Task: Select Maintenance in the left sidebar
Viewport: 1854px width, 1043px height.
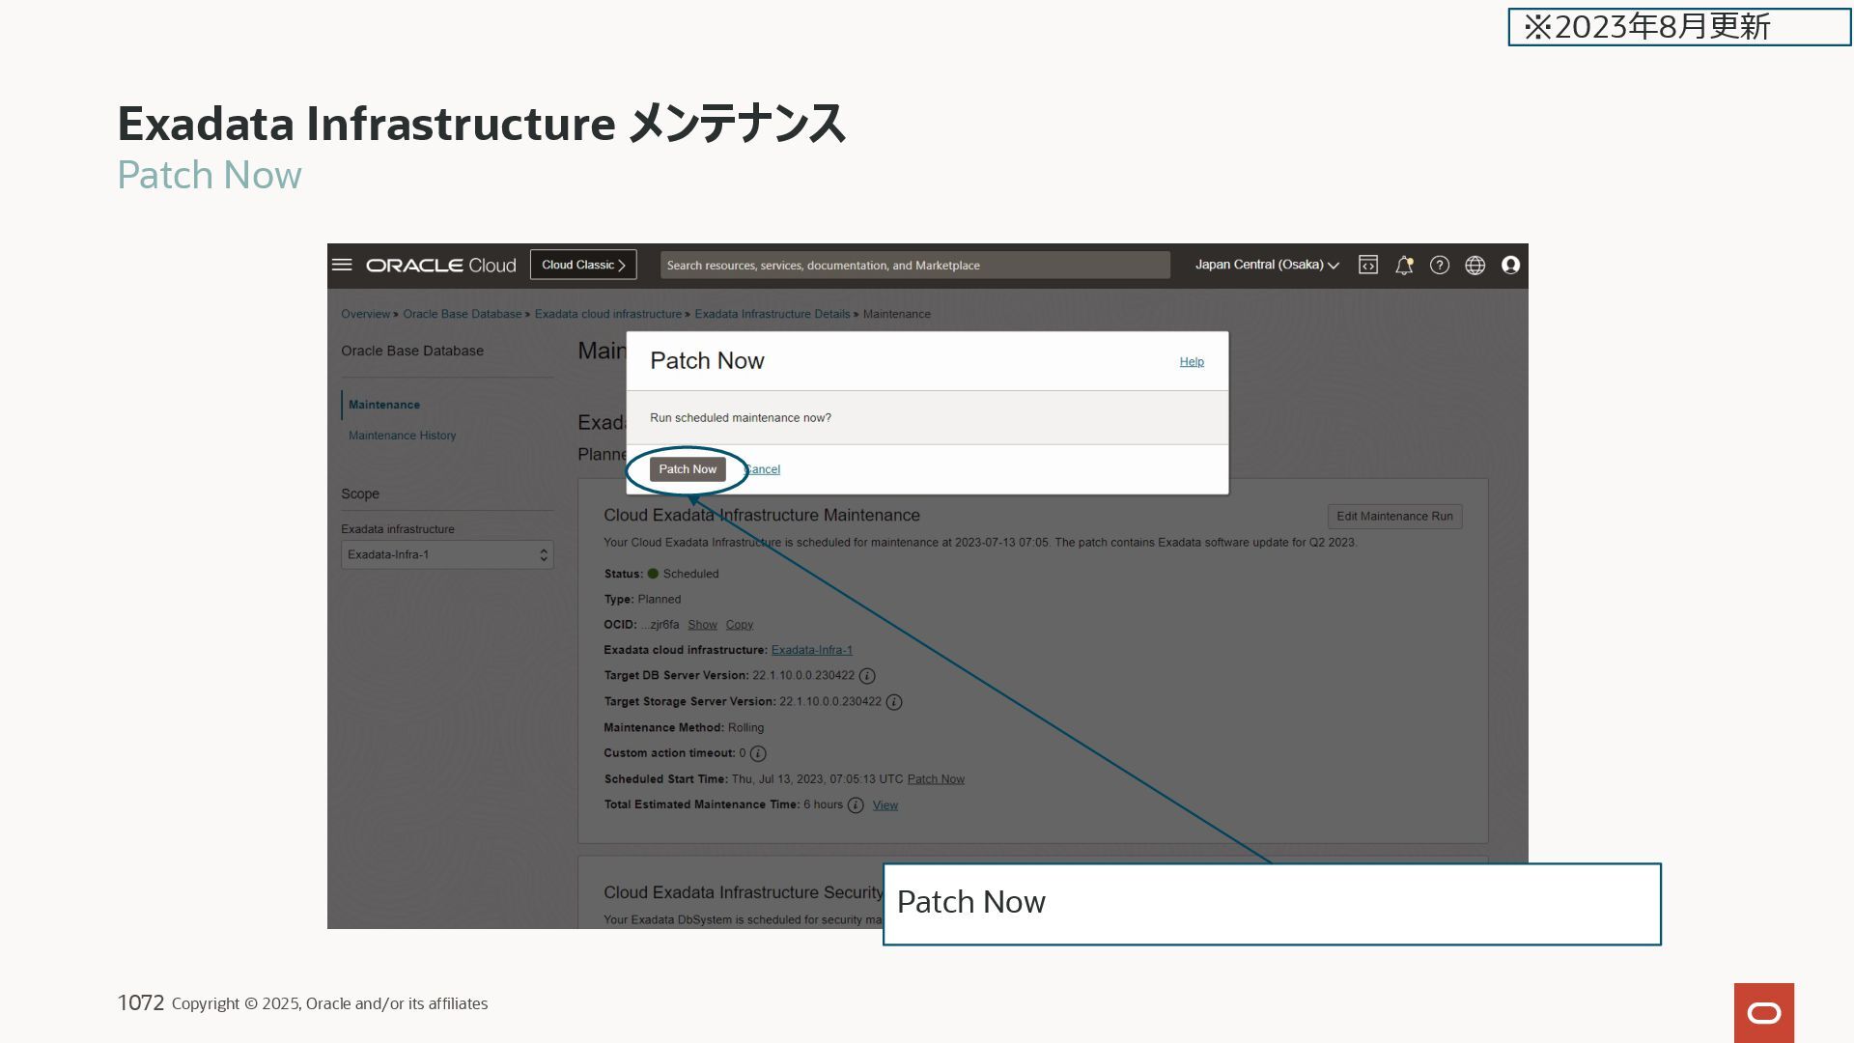Action: (x=384, y=405)
